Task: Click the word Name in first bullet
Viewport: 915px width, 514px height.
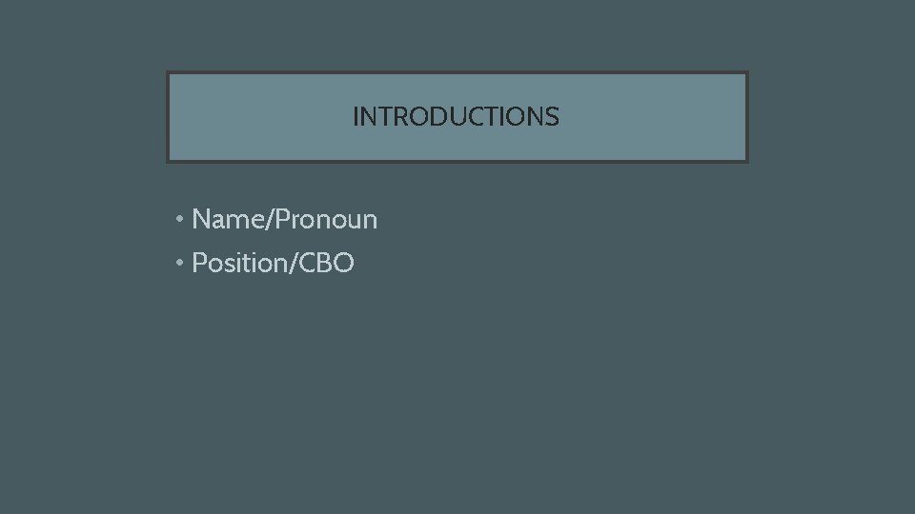Action: pyautogui.click(x=228, y=219)
